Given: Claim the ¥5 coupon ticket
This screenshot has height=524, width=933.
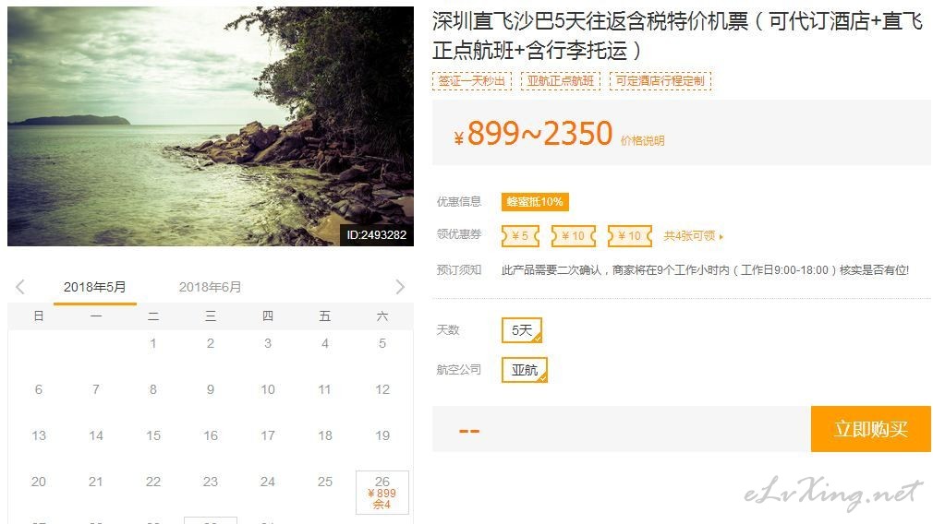Looking at the screenshot, I should (x=520, y=236).
